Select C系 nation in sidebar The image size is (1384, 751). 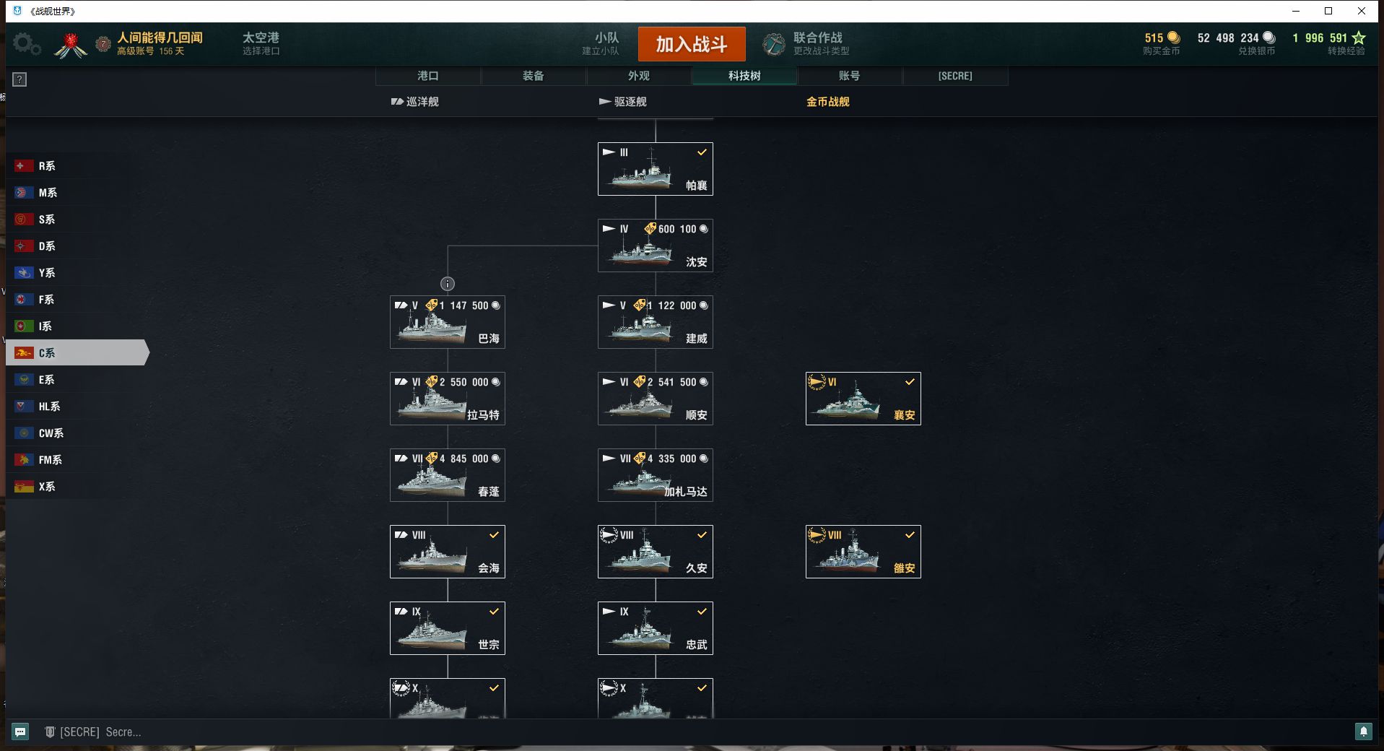pyautogui.click(x=77, y=352)
